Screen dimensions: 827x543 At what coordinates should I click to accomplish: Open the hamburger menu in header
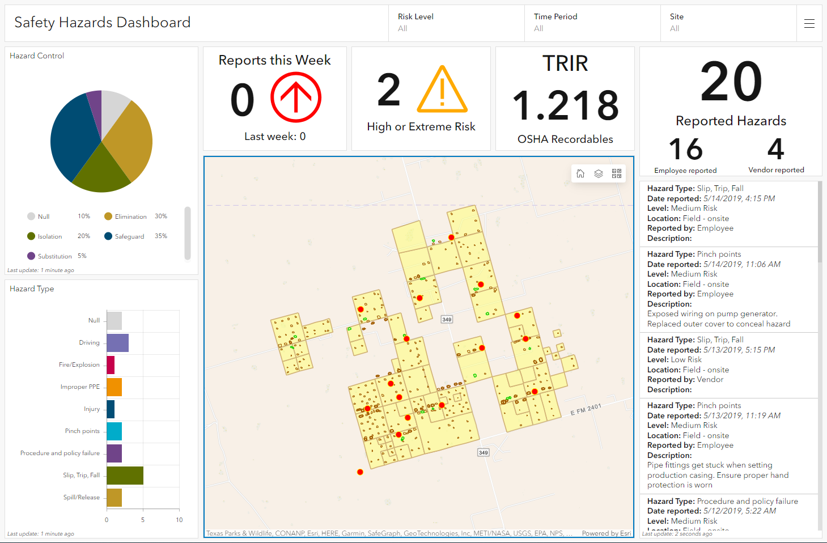point(809,23)
